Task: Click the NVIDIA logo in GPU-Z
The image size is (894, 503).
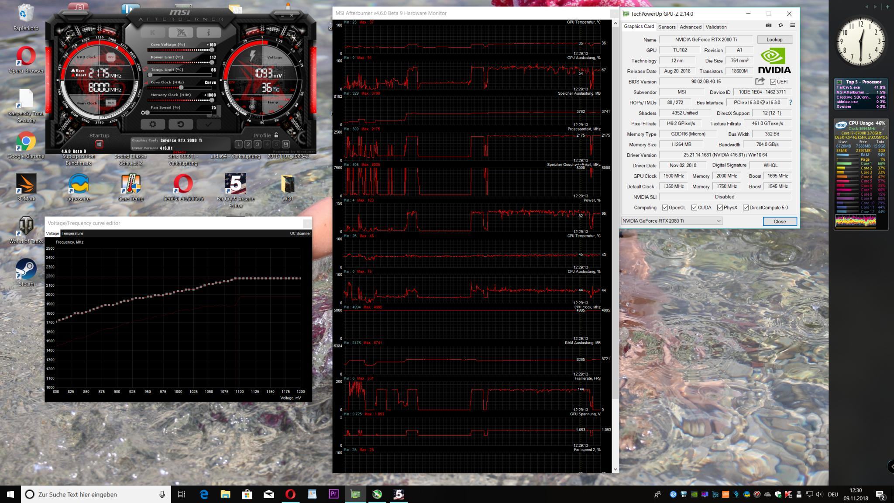Action: tap(774, 61)
